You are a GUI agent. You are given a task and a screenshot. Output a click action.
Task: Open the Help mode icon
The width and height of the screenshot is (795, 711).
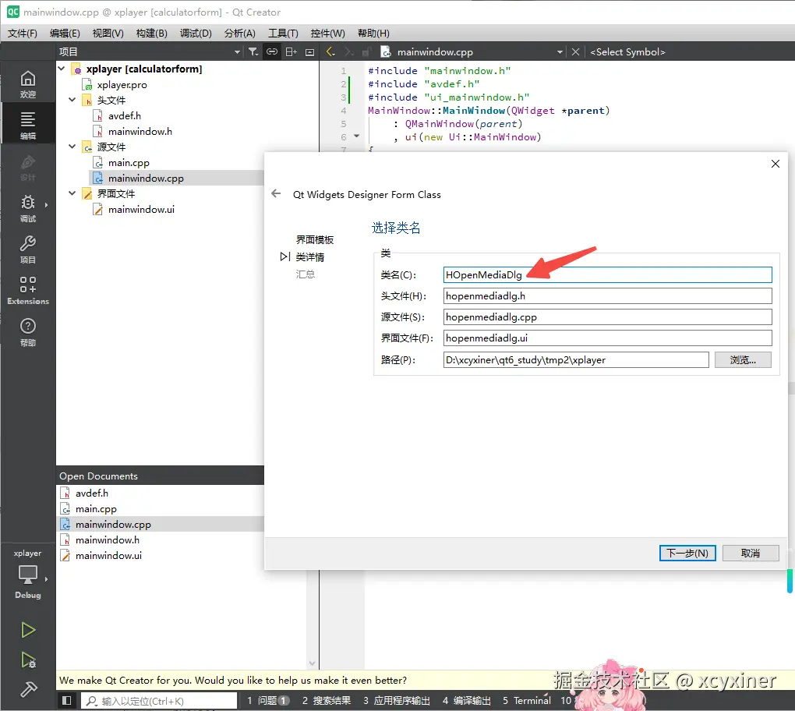click(x=28, y=331)
